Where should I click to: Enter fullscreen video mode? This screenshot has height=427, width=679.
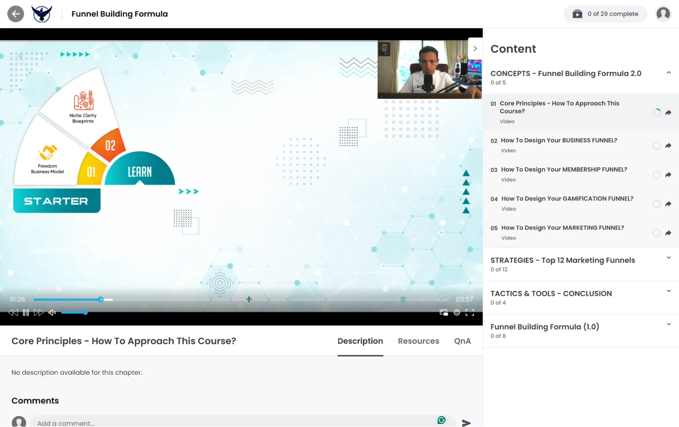coord(470,313)
